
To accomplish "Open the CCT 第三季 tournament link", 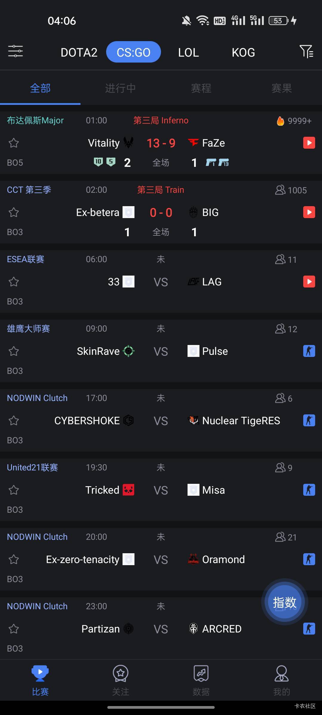I will pyautogui.click(x=29, y=190).
